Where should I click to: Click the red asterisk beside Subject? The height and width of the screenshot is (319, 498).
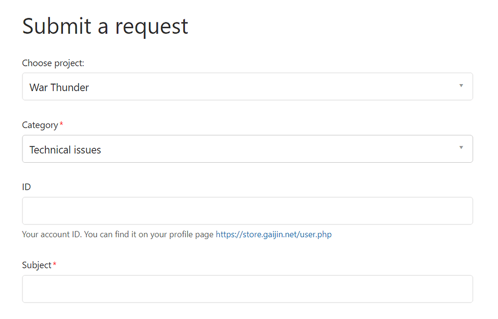pos(54,265)
